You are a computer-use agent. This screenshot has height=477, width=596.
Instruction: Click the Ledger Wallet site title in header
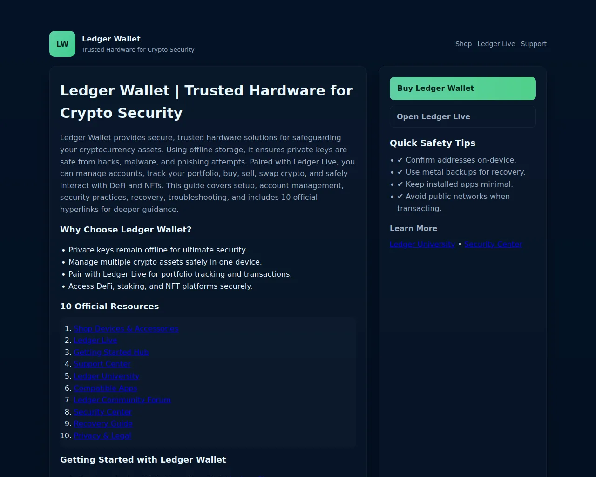(111, 39)
